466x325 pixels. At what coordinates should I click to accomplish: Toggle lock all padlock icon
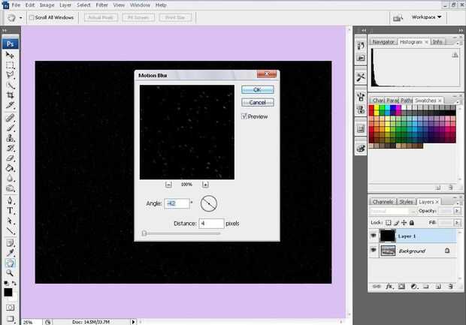coord(412,222)
